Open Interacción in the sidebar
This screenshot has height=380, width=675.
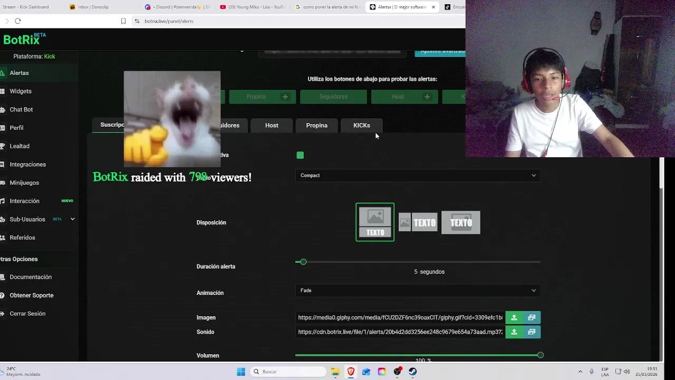(24, 201)
